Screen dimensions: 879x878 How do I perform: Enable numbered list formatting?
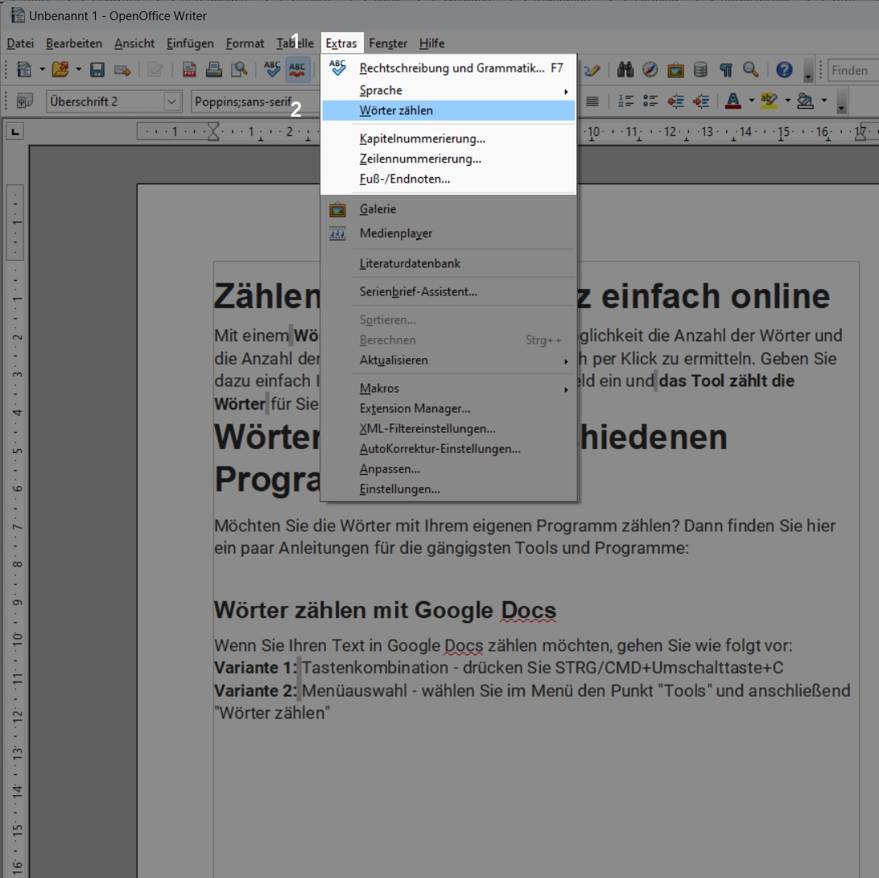[x=625, y=101]
